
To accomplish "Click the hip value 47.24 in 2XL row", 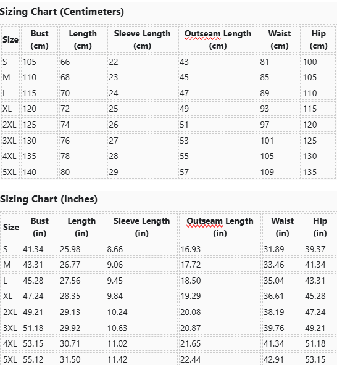I will [x=320, y=312].
